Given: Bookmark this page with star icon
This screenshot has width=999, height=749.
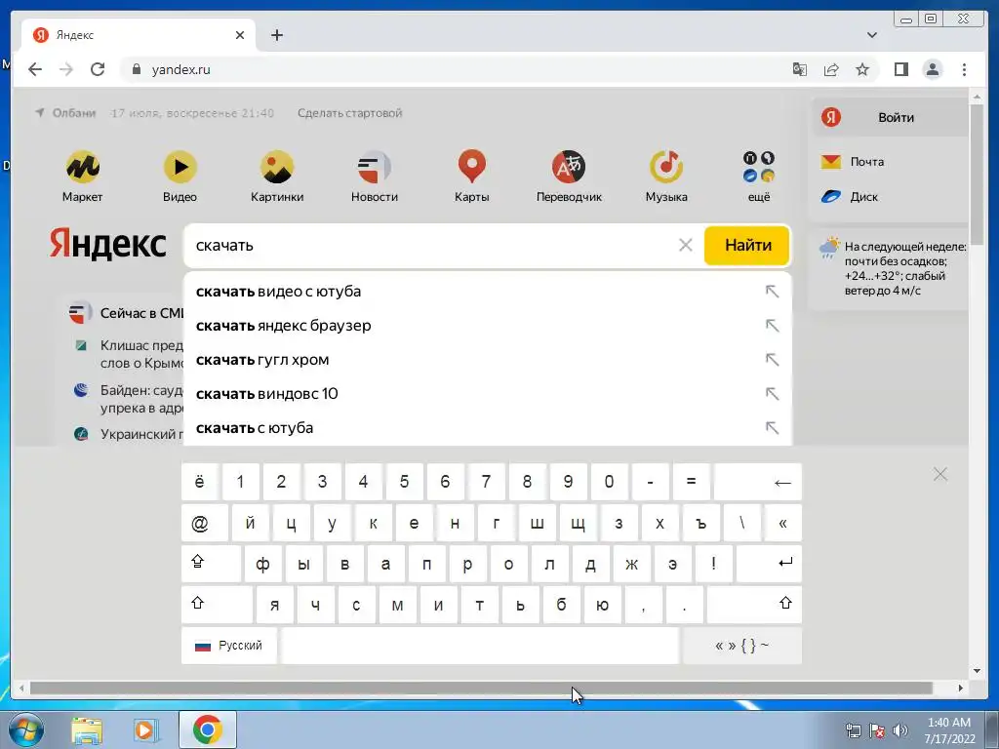Looking at the screenshot, I should click(x=862, y=69).
